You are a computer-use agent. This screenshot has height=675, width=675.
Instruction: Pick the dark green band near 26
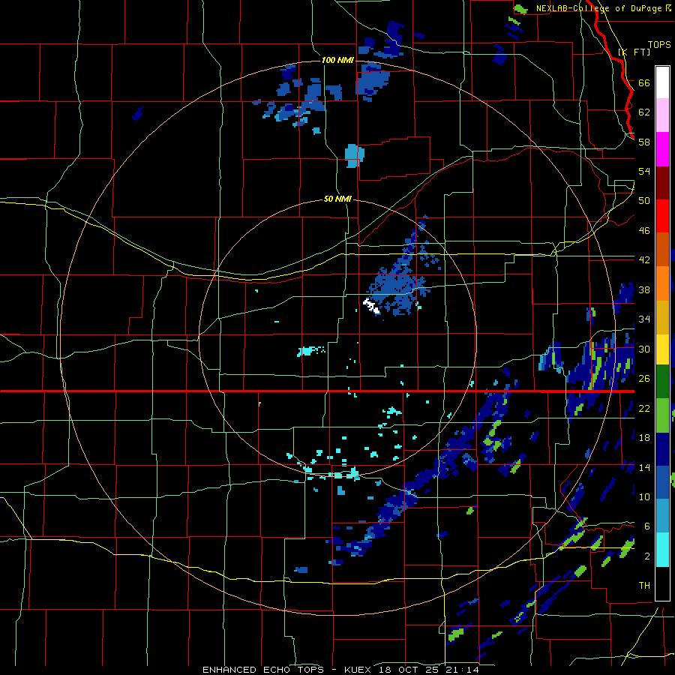[x=662, y=382]
